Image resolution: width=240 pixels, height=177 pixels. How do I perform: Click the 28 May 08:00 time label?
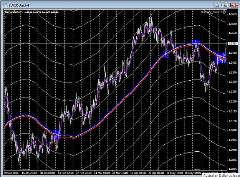point(193,173)
